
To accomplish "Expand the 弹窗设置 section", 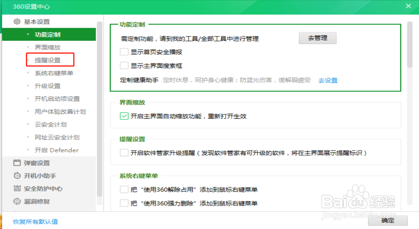I will coord(37,163).
